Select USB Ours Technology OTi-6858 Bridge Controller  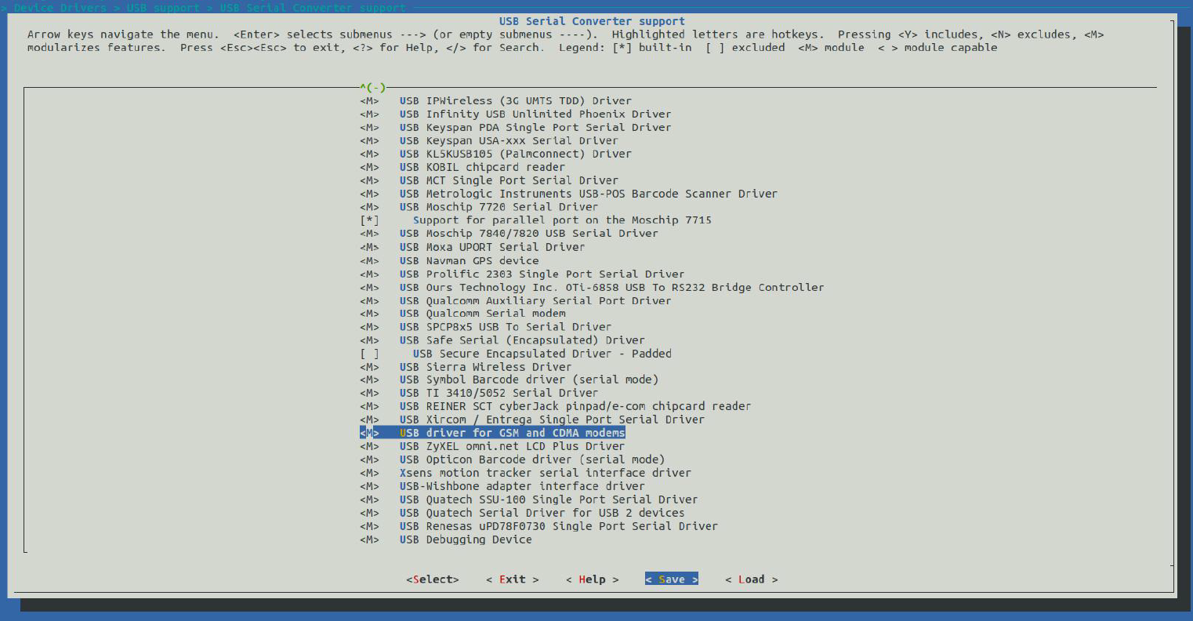(611, 287)
